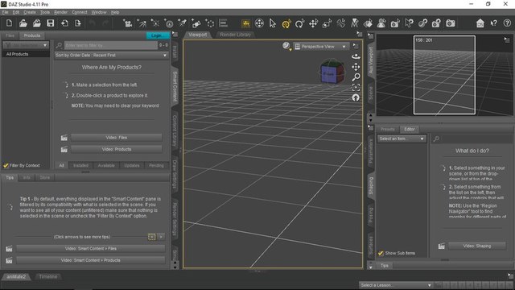Image resolution: width=515 pixels, height=290 pixels.
Task: Click the Align tool icon
Action: click(224, 23)
